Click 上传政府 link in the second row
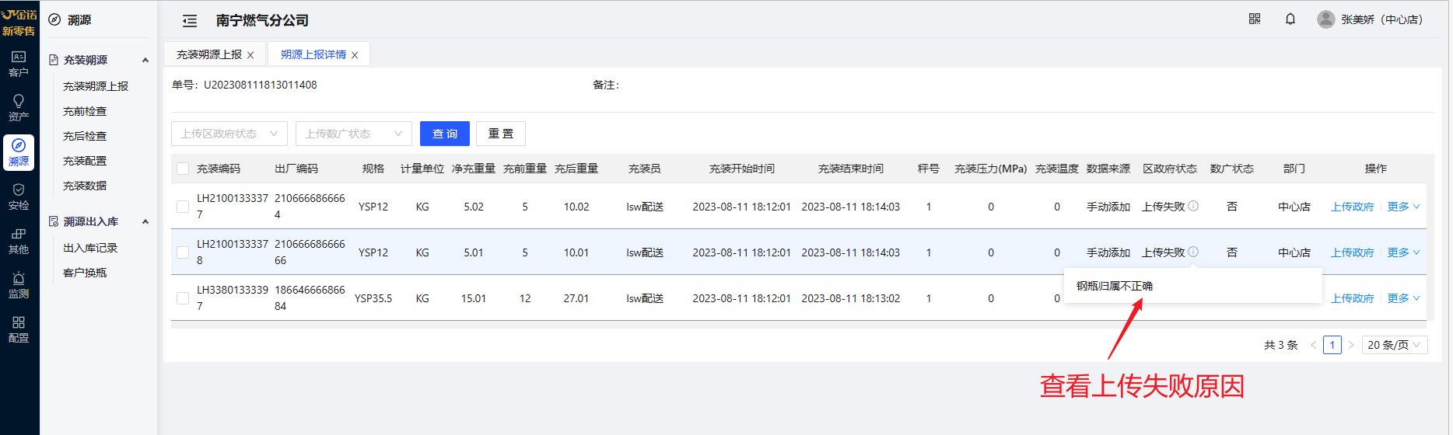This screenshot has width=1453, height=435. [1352, 252]
